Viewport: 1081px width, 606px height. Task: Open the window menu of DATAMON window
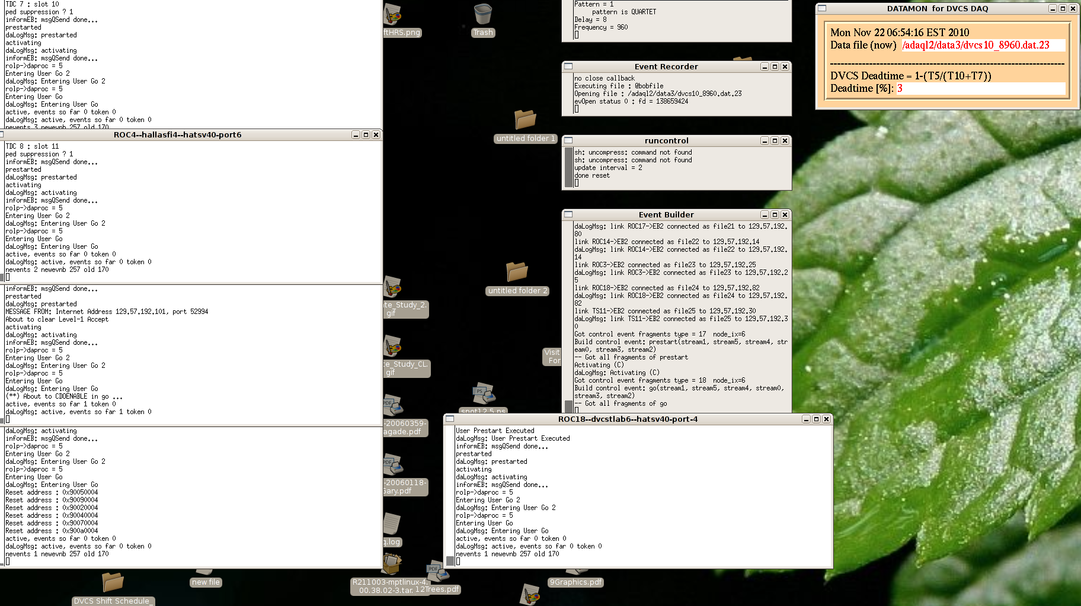(x=822, y=8)
